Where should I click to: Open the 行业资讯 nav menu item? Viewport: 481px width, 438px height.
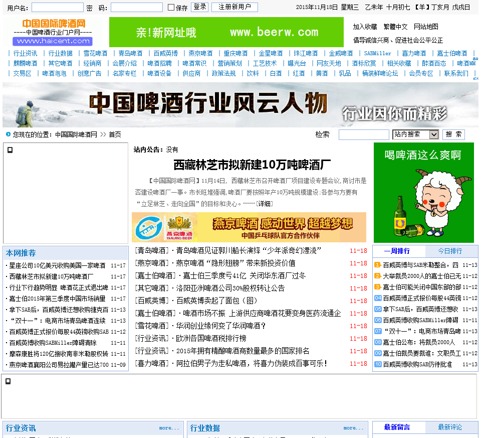[25, 54]
